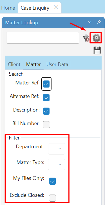Select the Matter tab
105x205 pixels.
pos(33,64)
